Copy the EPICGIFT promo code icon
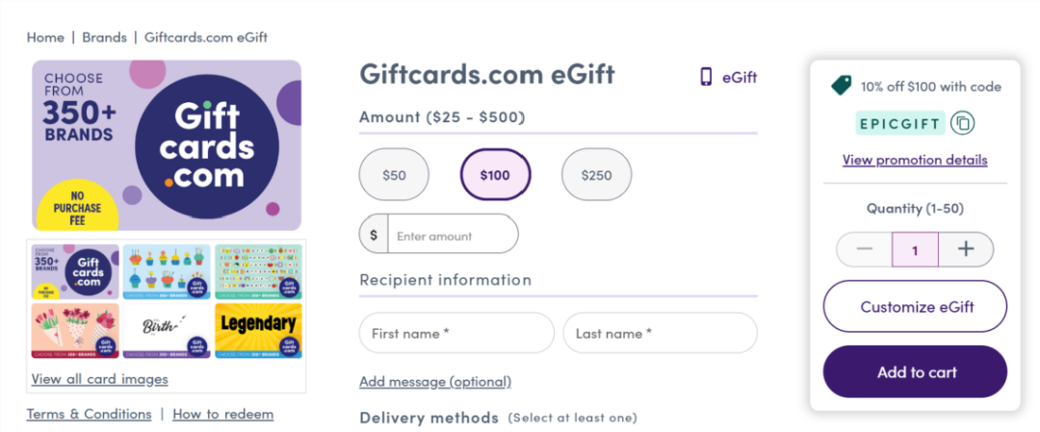 click(962, 123)
